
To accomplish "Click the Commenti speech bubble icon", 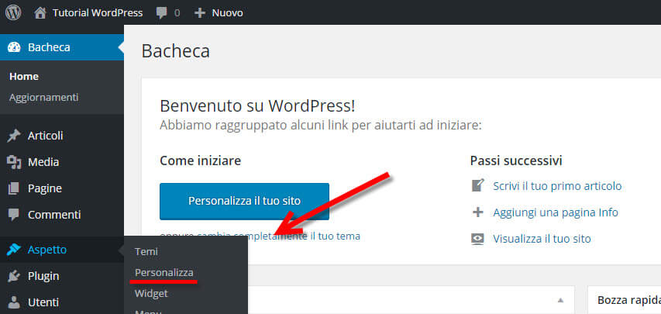I will 14,215.
